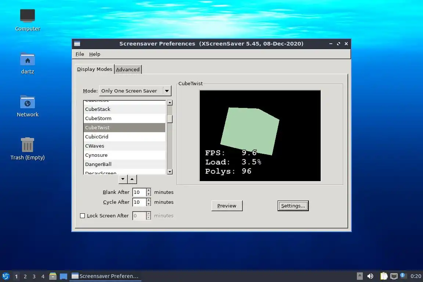Minimize the Screensaver Preferences window
423x282 pixels.
point(331,44)
